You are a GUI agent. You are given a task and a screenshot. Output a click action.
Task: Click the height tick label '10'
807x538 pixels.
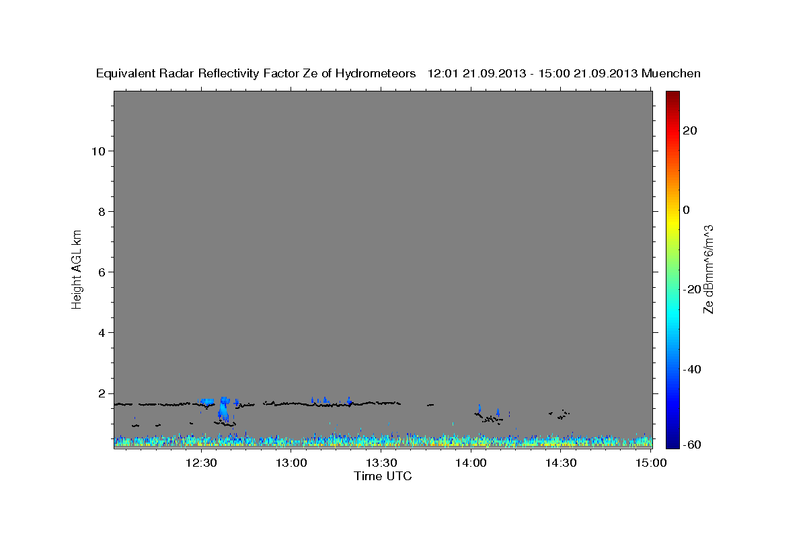click(98, 151)
